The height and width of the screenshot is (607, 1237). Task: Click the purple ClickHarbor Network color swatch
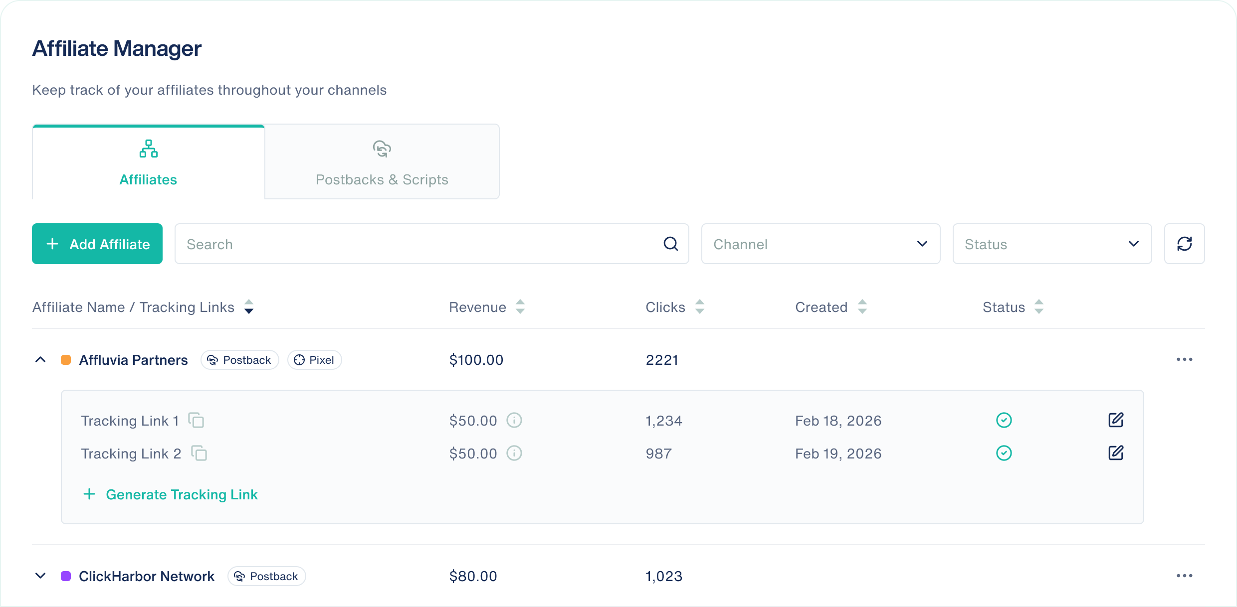[66, 576]
